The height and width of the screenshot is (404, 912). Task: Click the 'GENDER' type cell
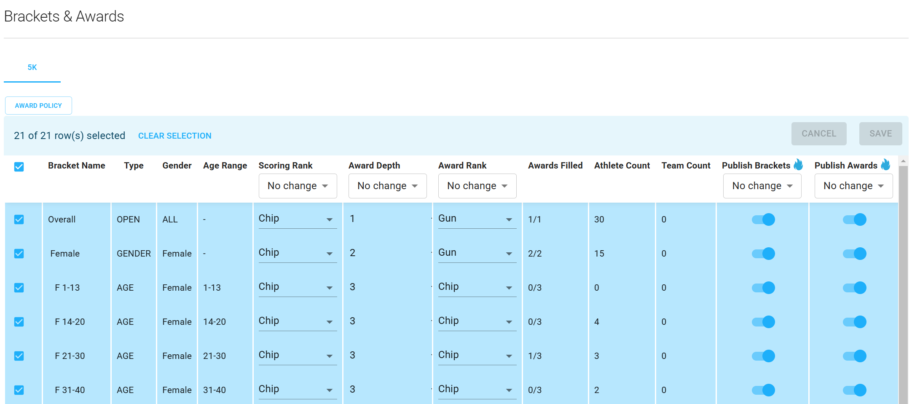point(134,254)
